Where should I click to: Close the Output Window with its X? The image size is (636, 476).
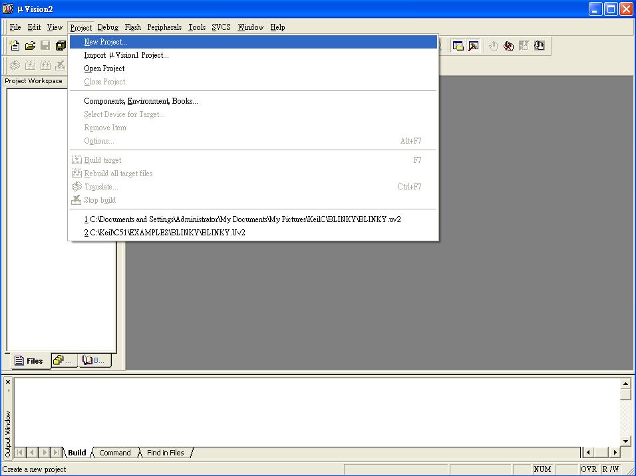pyautogui.click(x=8, y=382)
